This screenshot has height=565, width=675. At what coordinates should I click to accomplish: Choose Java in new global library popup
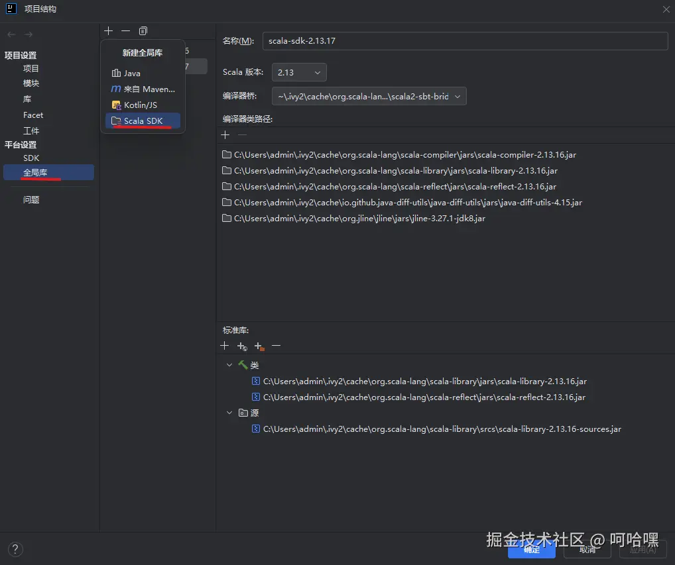point(143,73)
